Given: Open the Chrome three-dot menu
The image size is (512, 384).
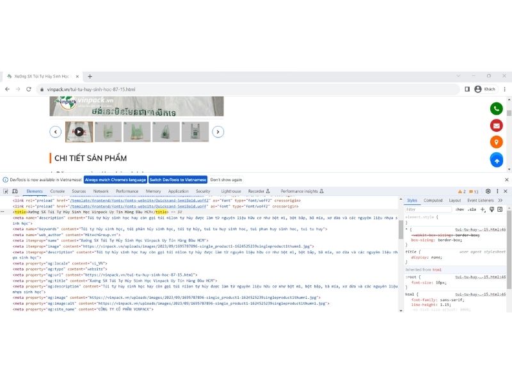Looking at the screenshot, I should tap(504, 89).
